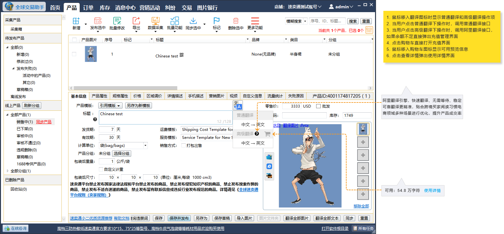The height and width of the screenshot is (234, 504).
Task: Expand the 全部分组(1) tree node
Action: point(8,171)
